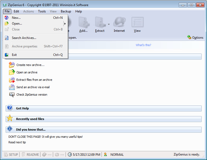The height and width of the screenshot is (160, 207).
Task: Choose Search Archives... menu entry
Action: tap(35, 38)
